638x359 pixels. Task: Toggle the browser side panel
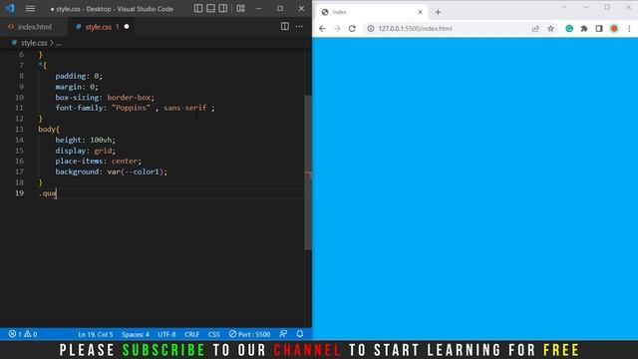tap(599, 29)
